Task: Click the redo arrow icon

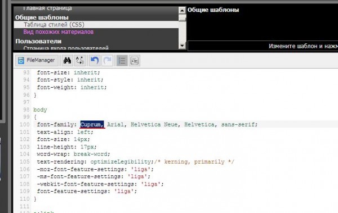Action: coord(107,61)
